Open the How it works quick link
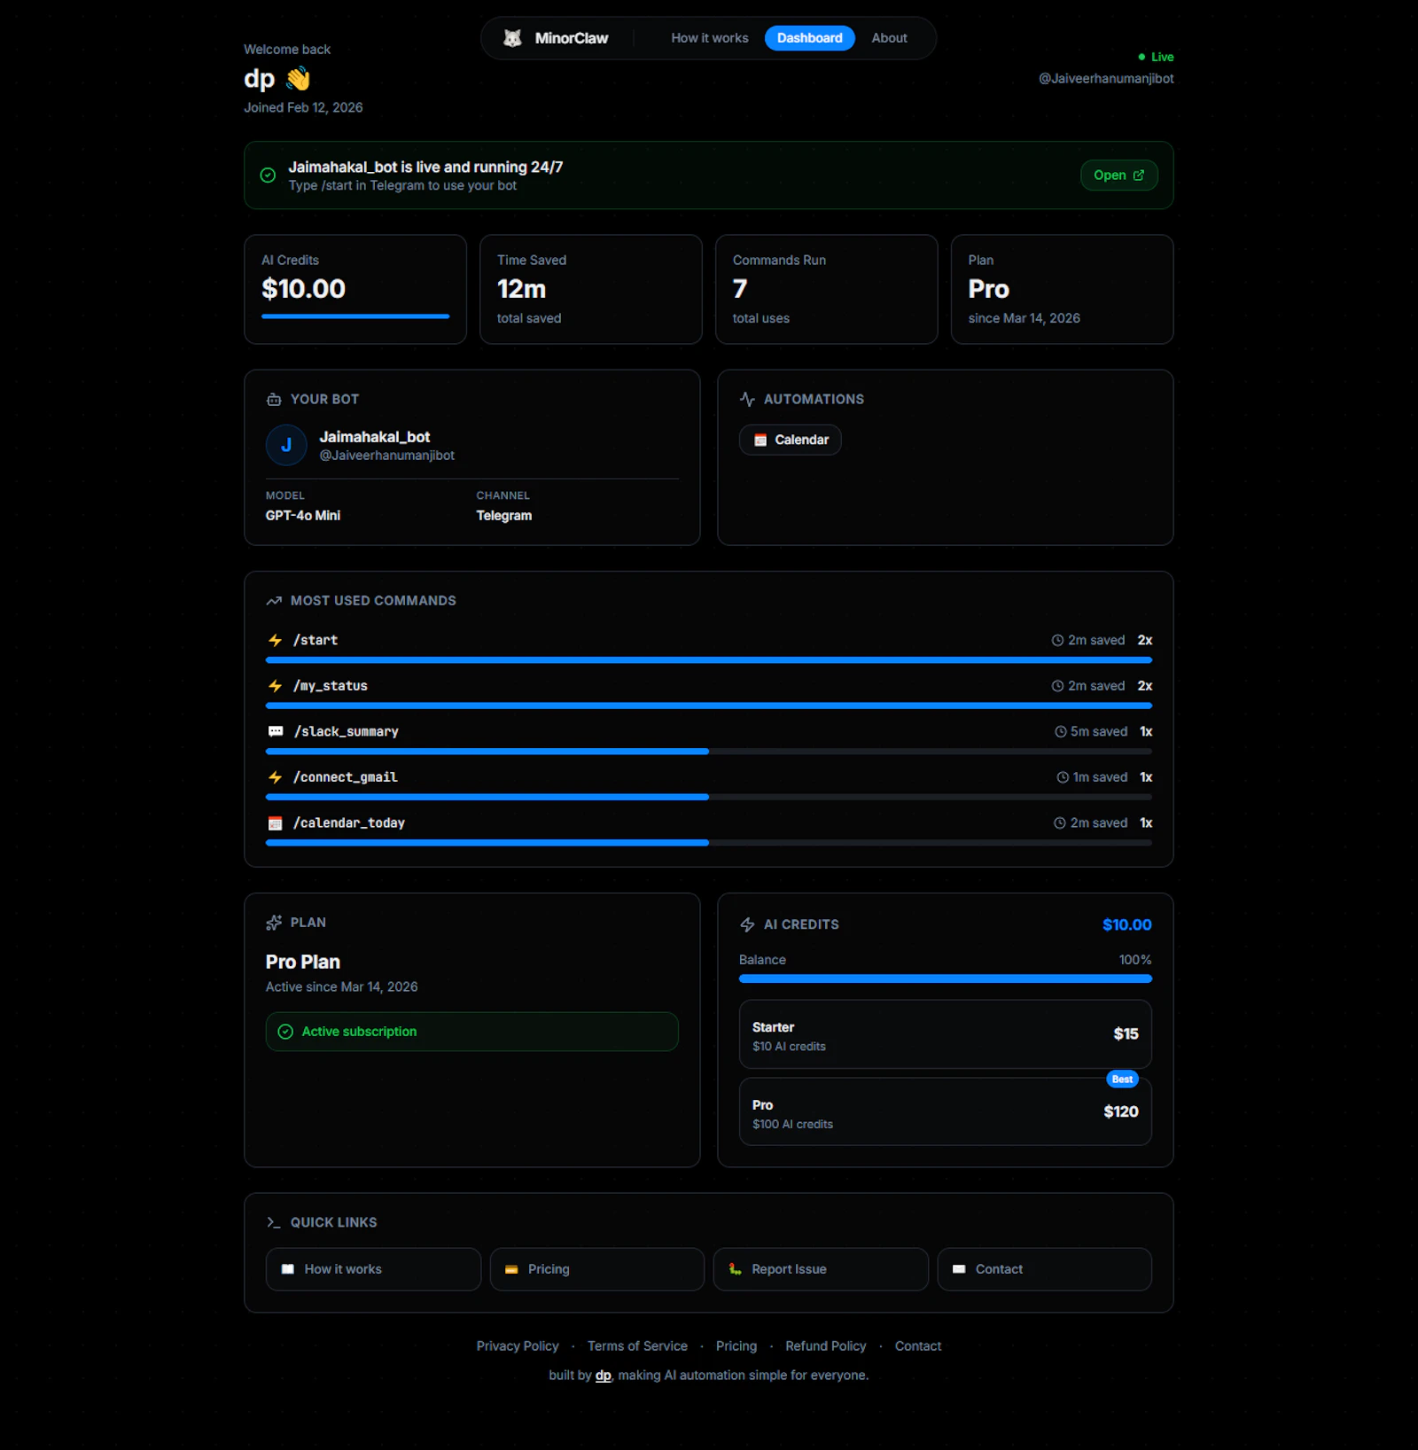The height and width of the screenshot is (1450, 1418). point(373,1269)
